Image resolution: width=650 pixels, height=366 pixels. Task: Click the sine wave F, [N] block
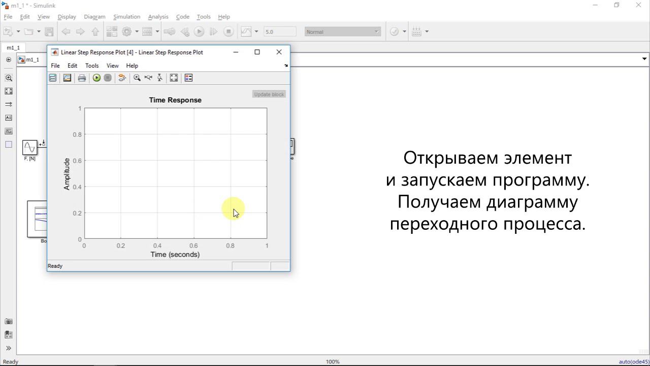tap(30, 147)
